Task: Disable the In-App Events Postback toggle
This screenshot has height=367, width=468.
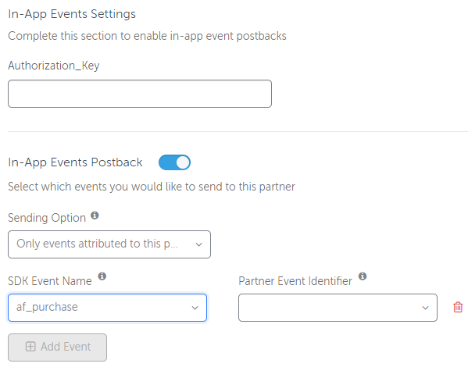Action: pyautogui.click(x=174, y=162)
